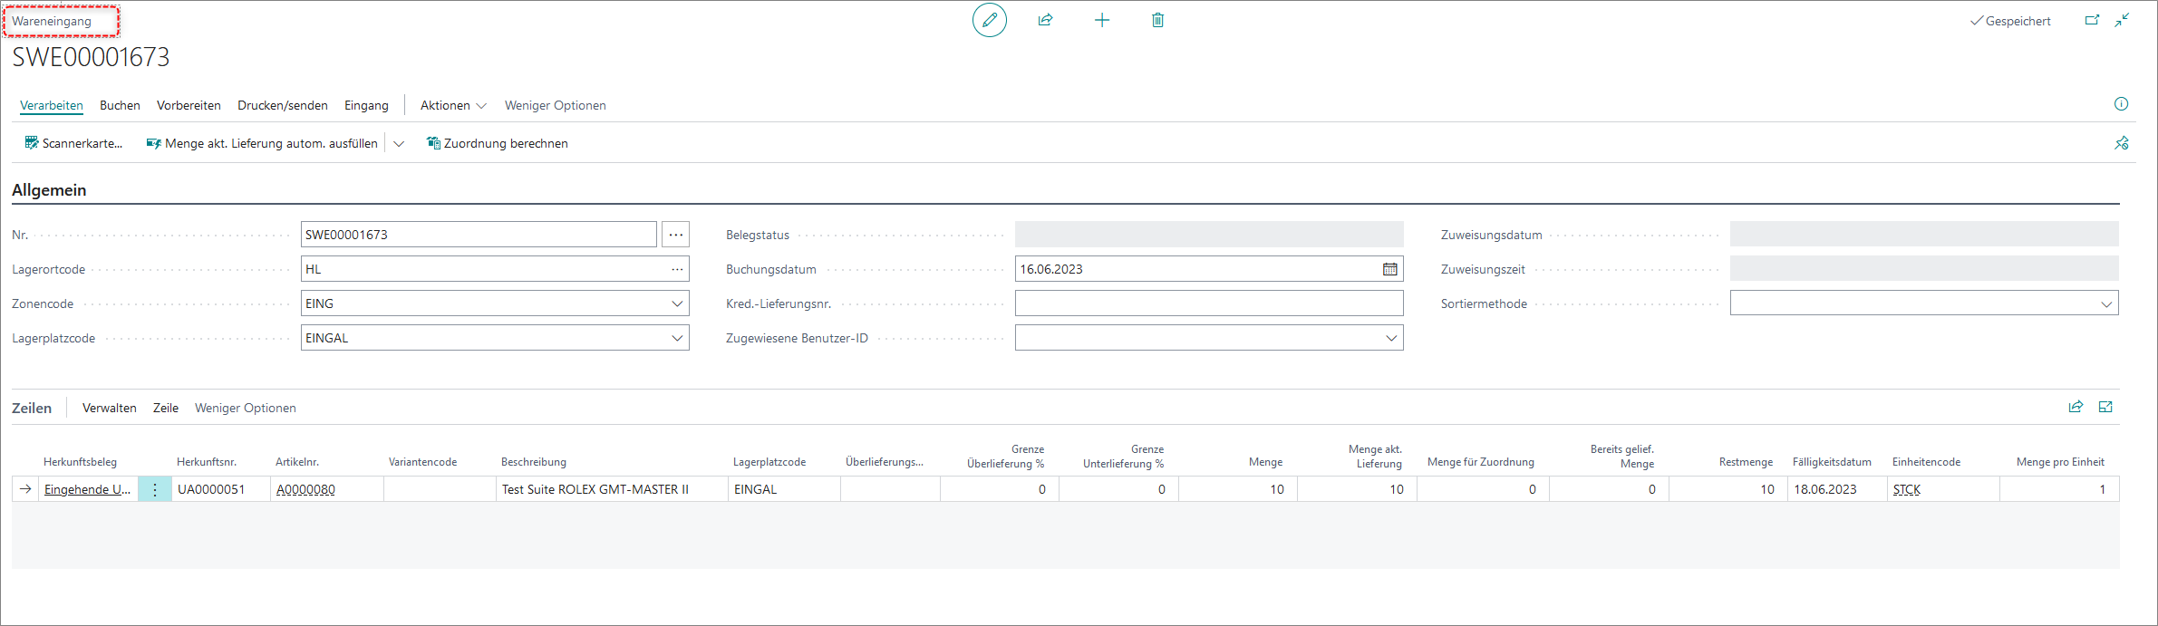The height and width of the screenshot is (626, 2158).
Task: Click the Wareneingang page caption
Action: 52,21
